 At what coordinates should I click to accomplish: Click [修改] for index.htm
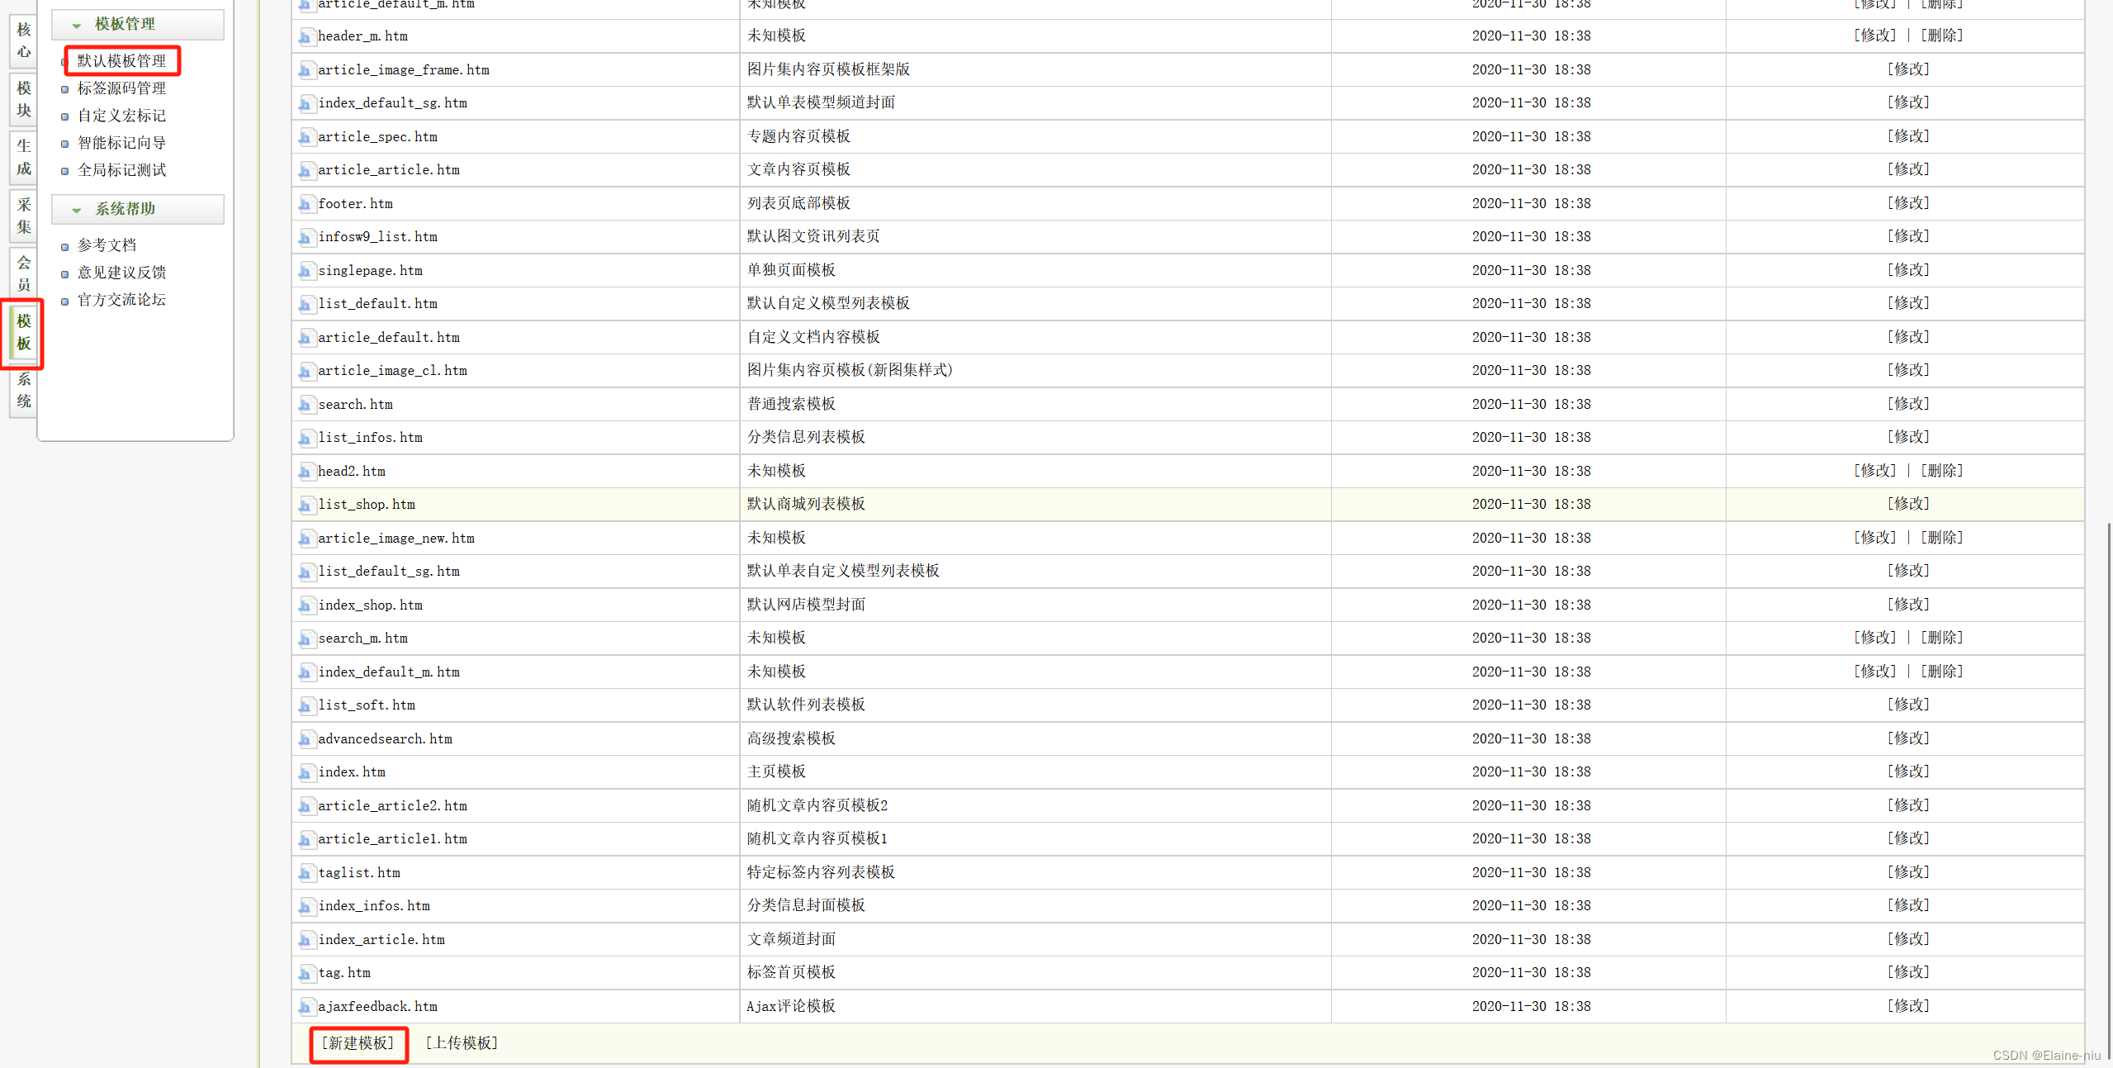(1908, 771)
